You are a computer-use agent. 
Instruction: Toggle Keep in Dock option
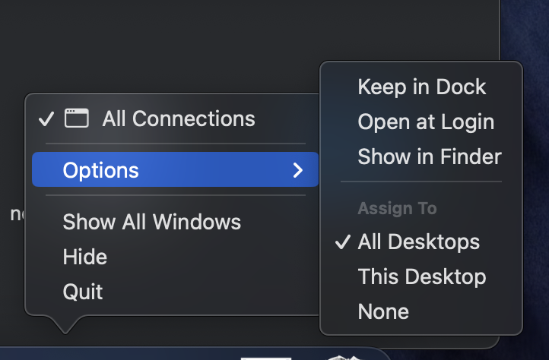[421, 87]
